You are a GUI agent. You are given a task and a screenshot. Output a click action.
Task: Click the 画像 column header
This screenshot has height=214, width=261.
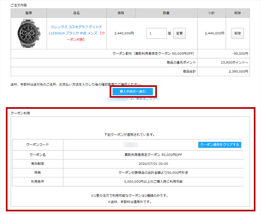point(29,13)
